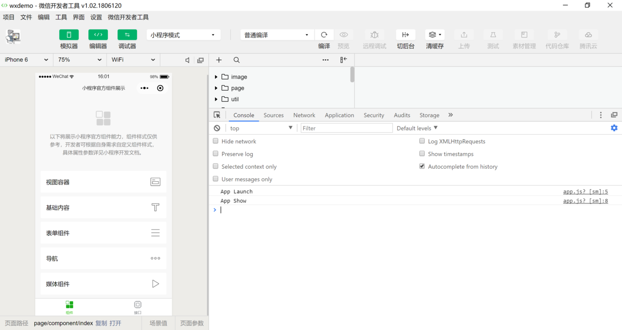The image size is (622, 330).
Task: Clear the console with the ban icon
Action: [x=217, y=128]
